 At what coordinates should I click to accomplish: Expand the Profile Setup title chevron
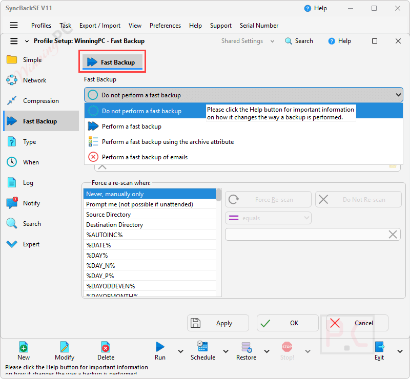tap(27, 41)
